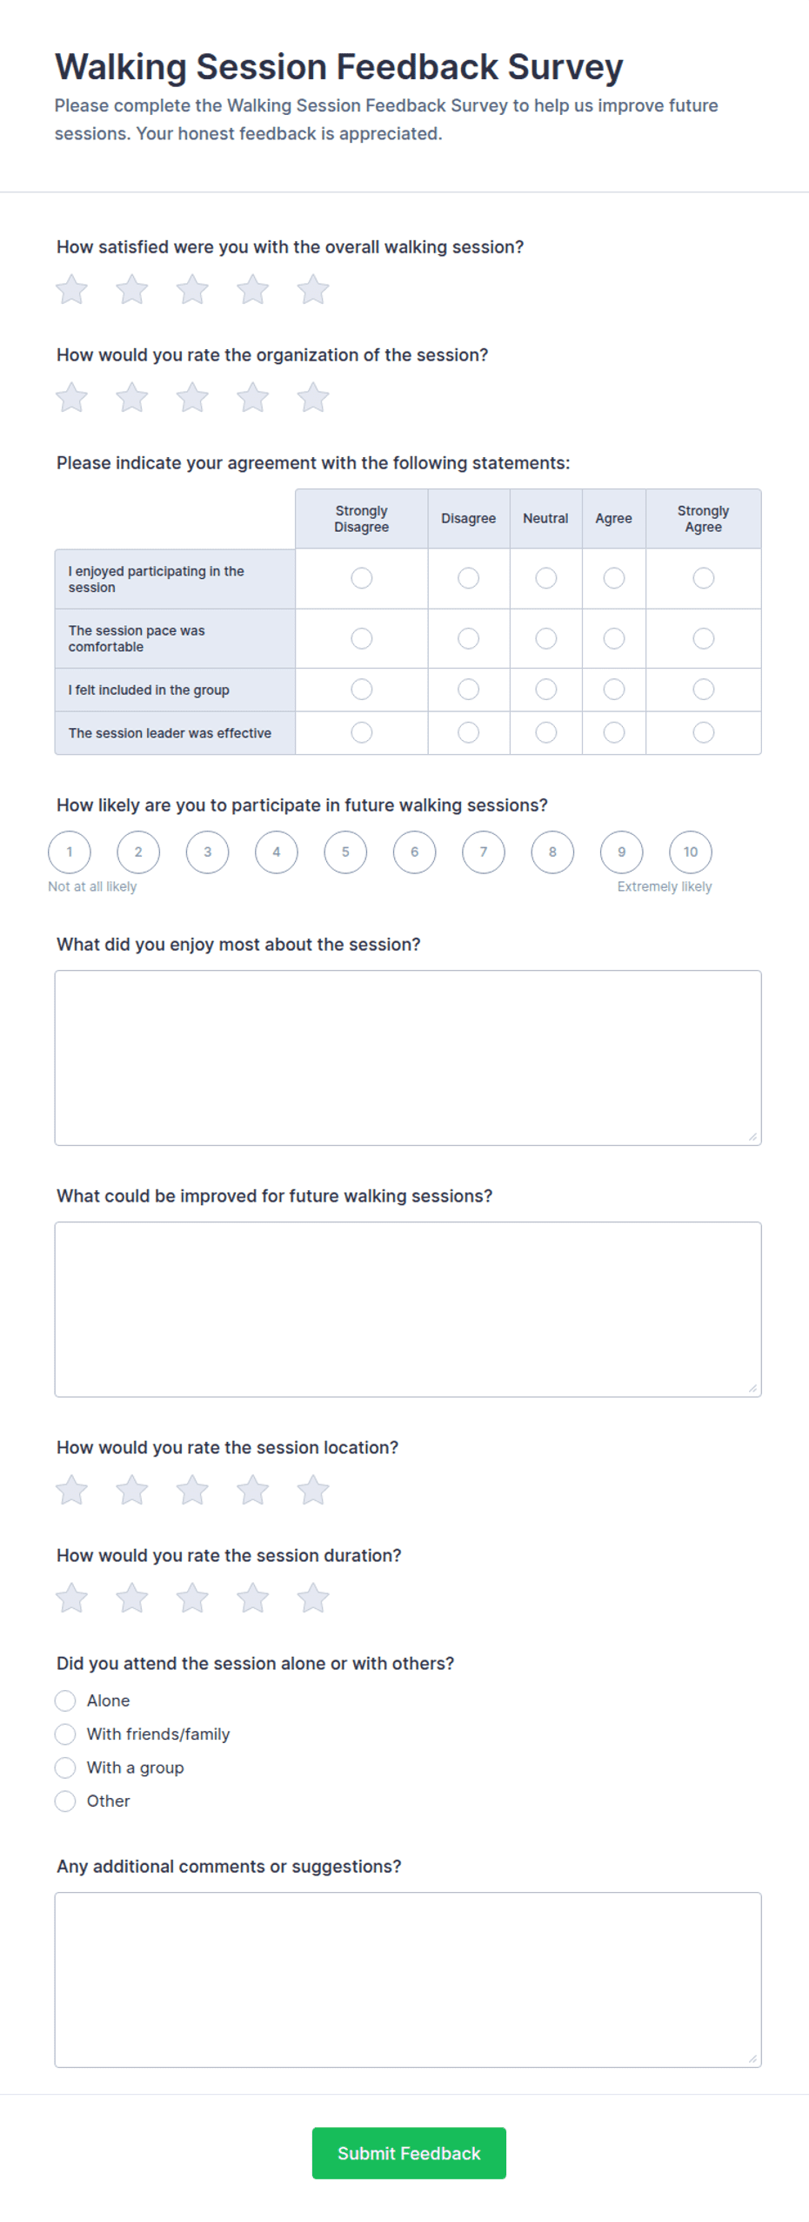Viewport: 809px width, 2222px height.
Task: Rate session location five stars
Action: point(312,1489)
